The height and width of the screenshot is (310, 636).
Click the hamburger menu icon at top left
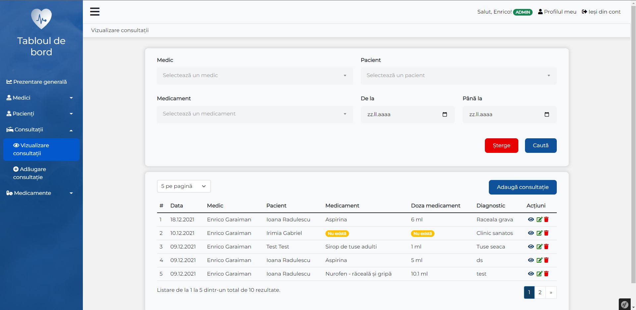[x=95, y=12]
